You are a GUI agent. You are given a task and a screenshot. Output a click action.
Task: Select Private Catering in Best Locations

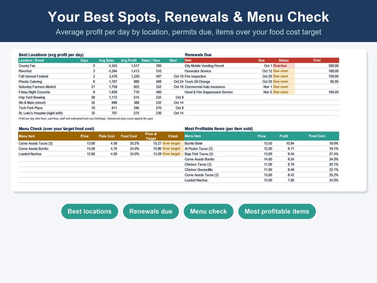[30, 82]
